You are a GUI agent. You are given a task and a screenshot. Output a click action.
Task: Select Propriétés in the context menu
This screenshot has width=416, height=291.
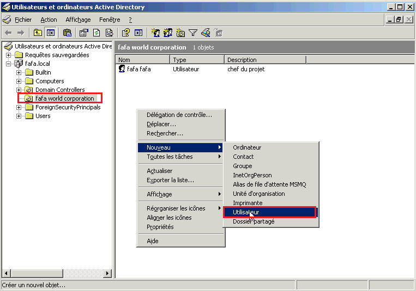[180, 227]
